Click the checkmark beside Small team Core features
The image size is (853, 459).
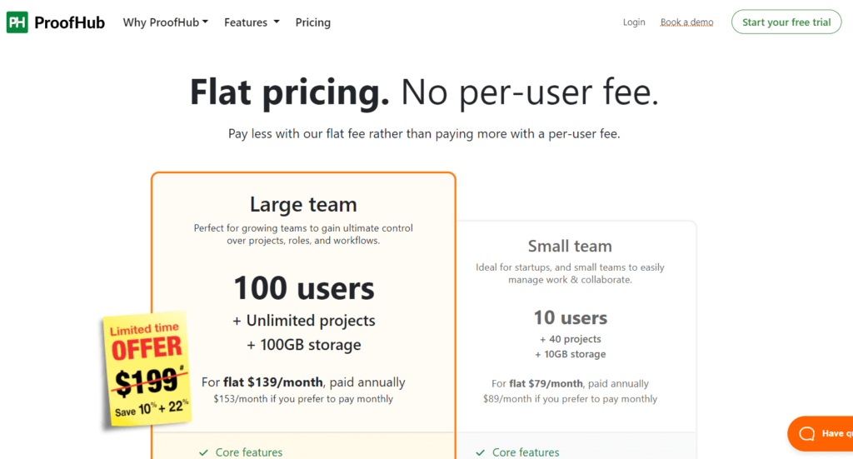481,452
